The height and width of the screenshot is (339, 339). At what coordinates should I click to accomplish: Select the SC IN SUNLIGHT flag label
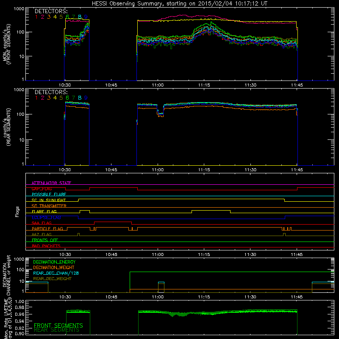click(49, 200)
